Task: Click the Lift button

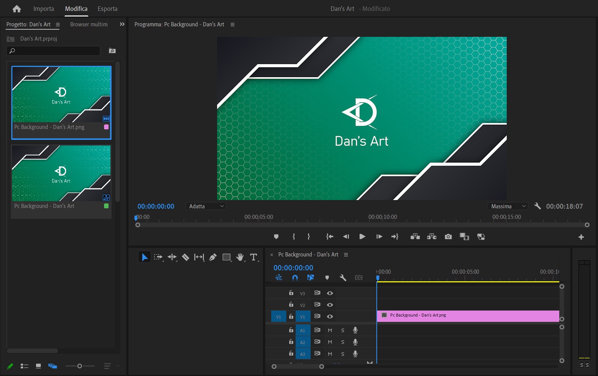Action: (415, 237)
